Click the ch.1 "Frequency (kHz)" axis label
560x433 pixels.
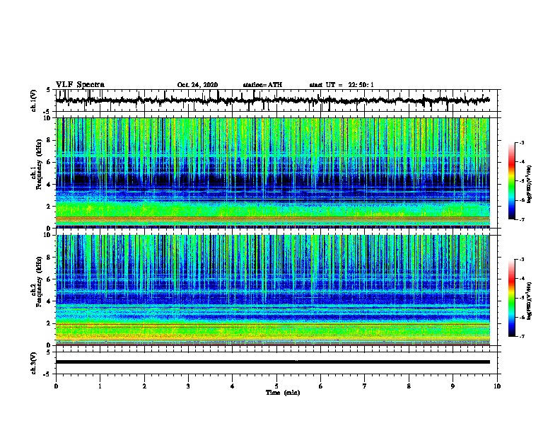[x=39, y=164]
